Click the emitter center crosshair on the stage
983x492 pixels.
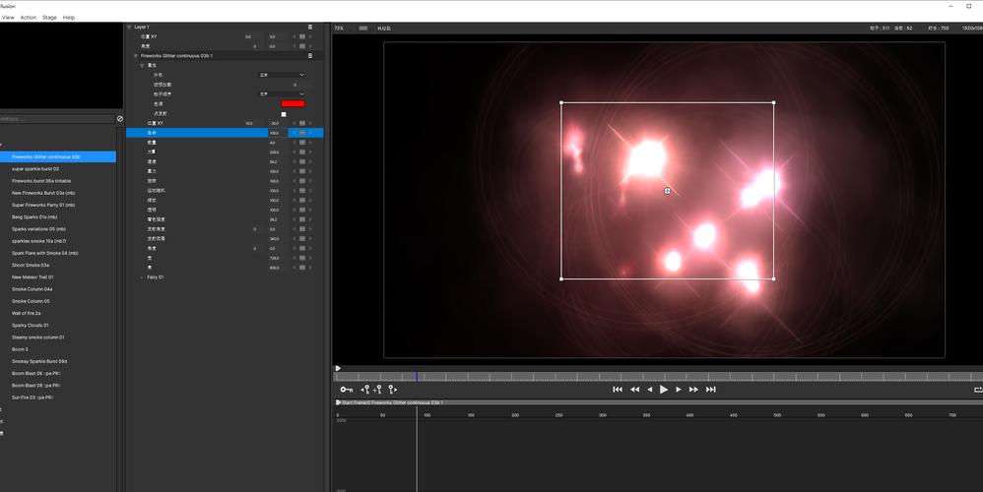667,191
